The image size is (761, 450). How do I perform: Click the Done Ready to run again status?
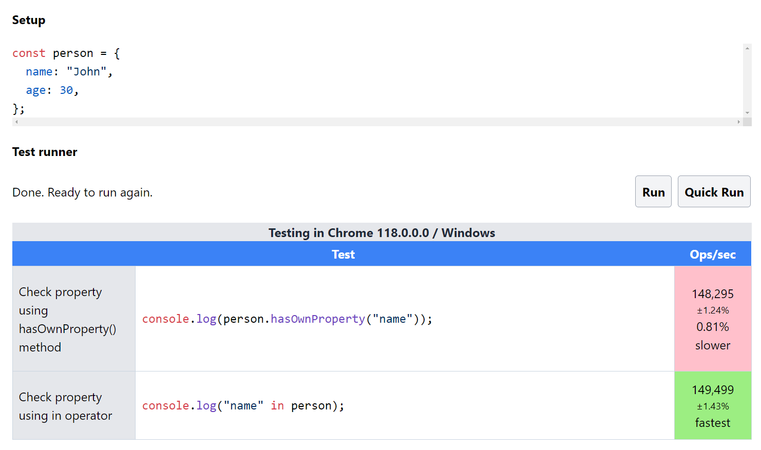coord(82,192)
